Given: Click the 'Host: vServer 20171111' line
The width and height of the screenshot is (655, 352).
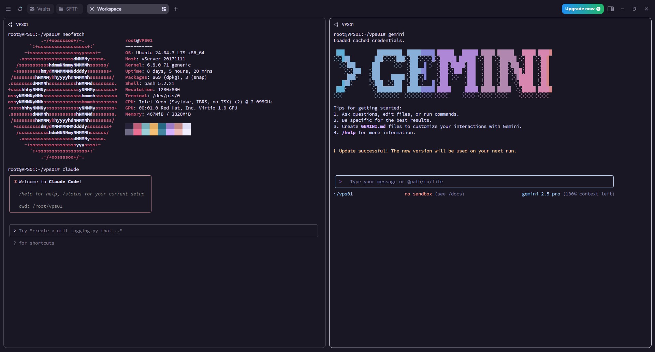Looking at the screenshot, I should (155, 59).
